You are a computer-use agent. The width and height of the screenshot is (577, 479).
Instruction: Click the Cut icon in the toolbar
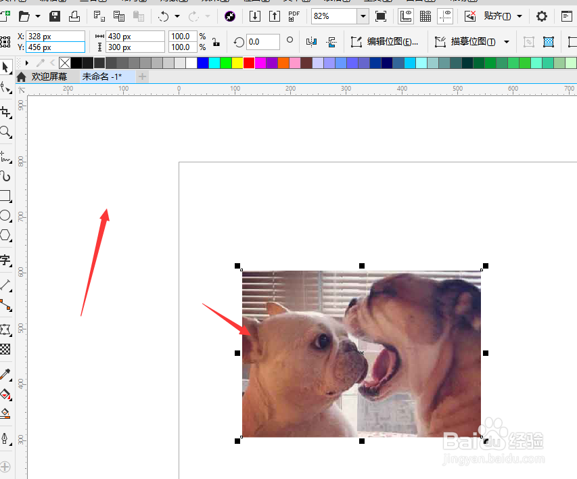[99, 16]
